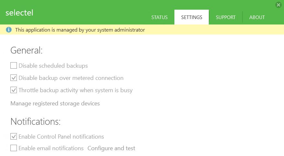Tick the Disable scheduled backups checkbox
Viewport: 284px width, 156px height.
[14, 65]
